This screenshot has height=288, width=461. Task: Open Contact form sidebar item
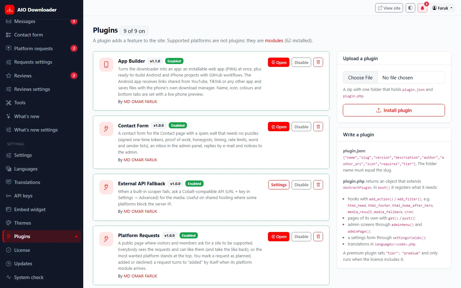pyautogui.click(x=42, y=35)
